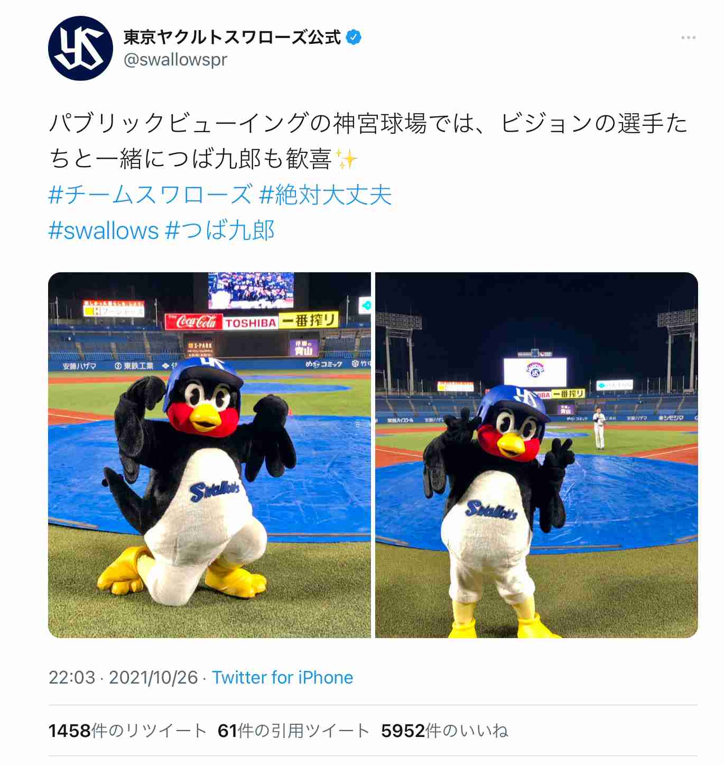The height and width of the screenshot is (765, 724).
Task: Click the @swallowspr handle
Action: pos(175,60)
